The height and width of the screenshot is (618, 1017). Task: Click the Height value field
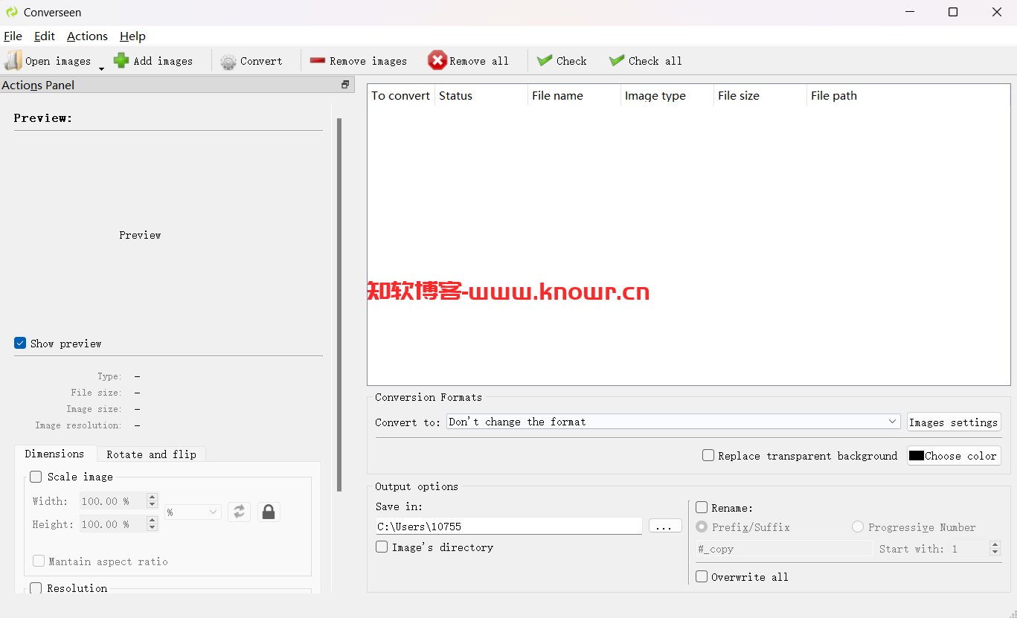113,524
